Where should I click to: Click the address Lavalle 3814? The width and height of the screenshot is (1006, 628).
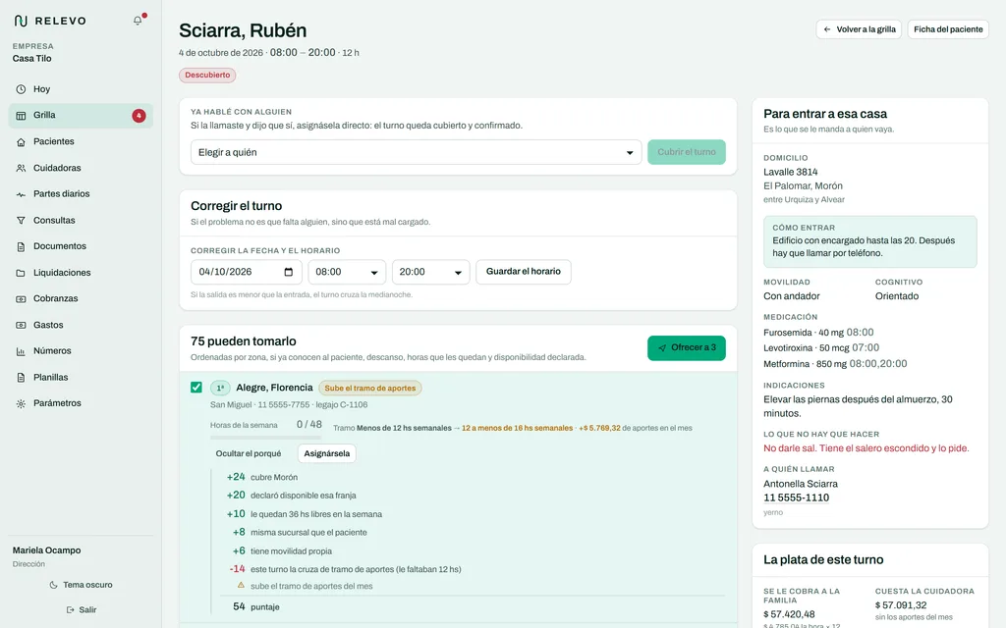[791, 172]
